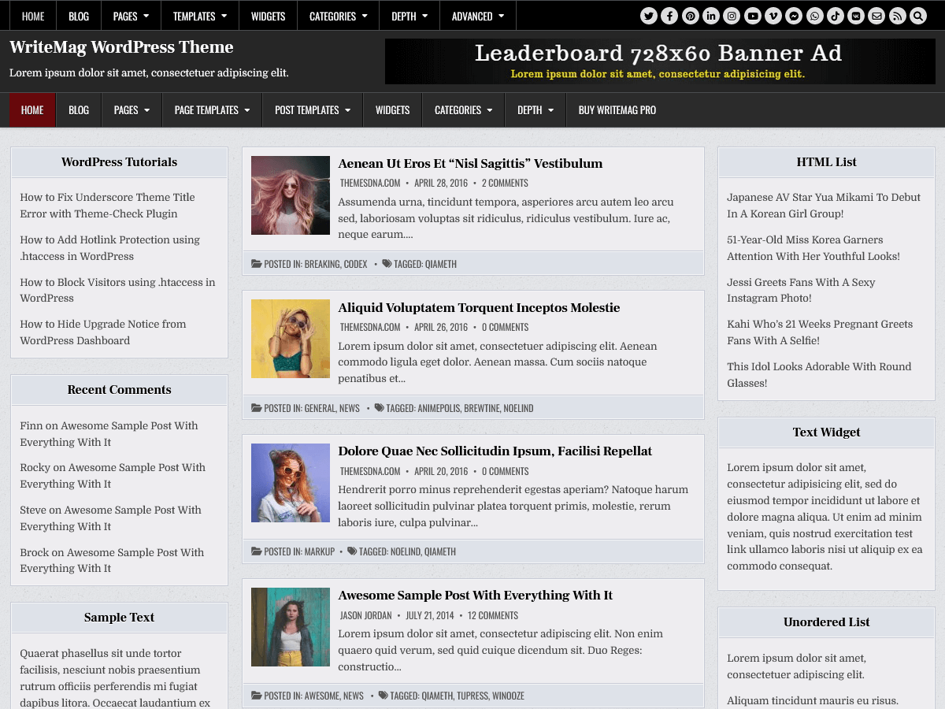This screenshot has height=709, width=945.
Task: Open the Instagram icon in the header
Action: (732, 15)
